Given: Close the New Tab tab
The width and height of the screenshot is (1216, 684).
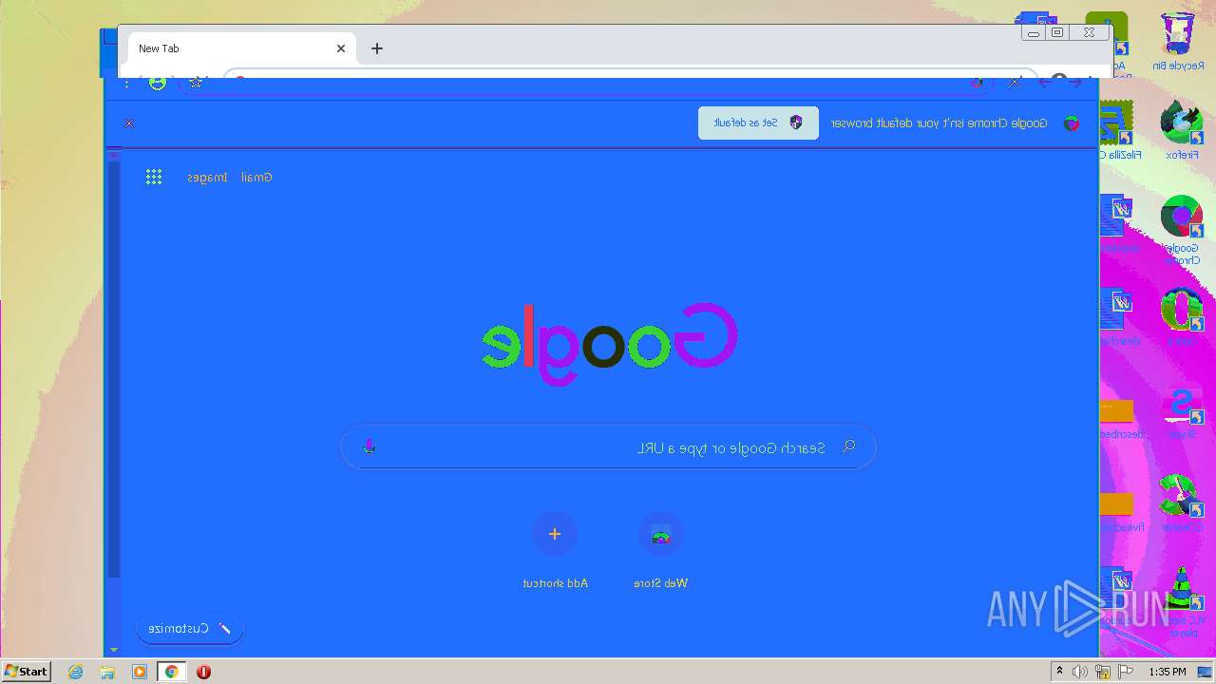Looking at the screenshot, I should tap(341, 48).
